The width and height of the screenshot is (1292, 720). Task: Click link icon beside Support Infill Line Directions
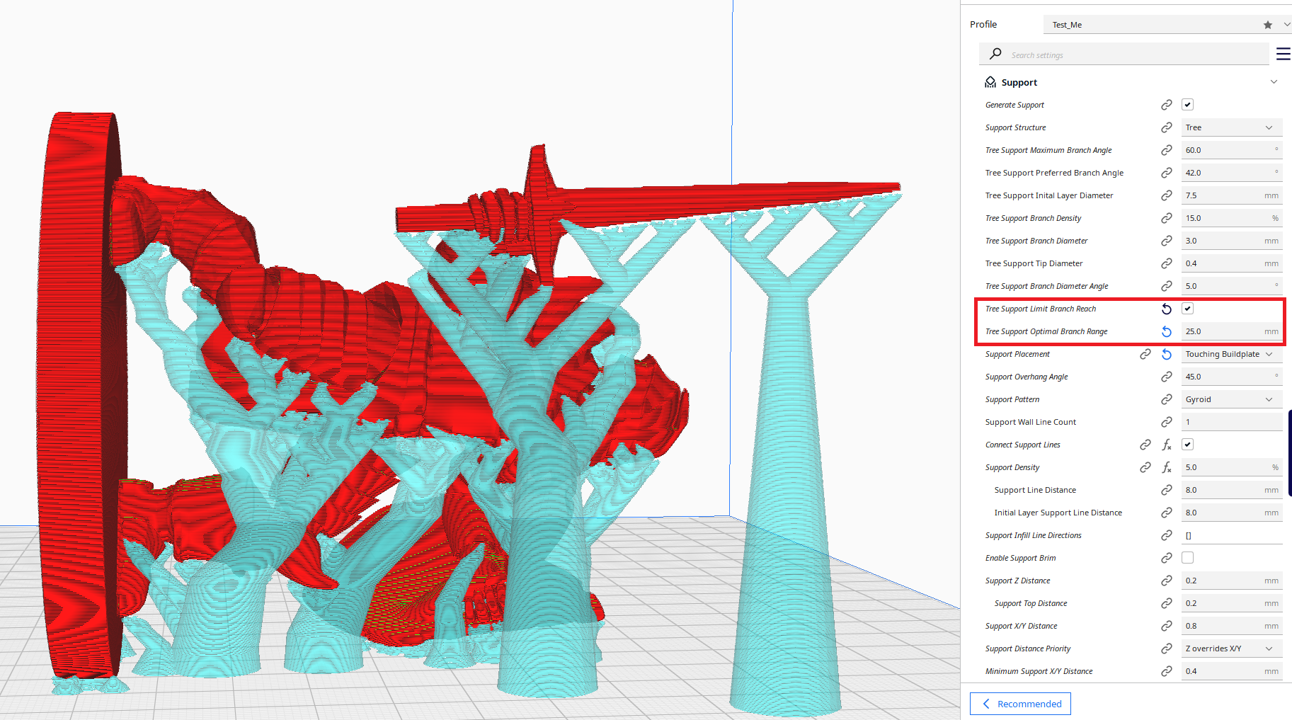tap(1166, 535)
